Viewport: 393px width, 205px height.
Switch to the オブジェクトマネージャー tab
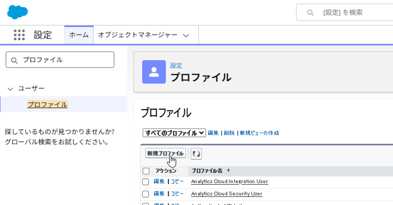coord(138,35)
